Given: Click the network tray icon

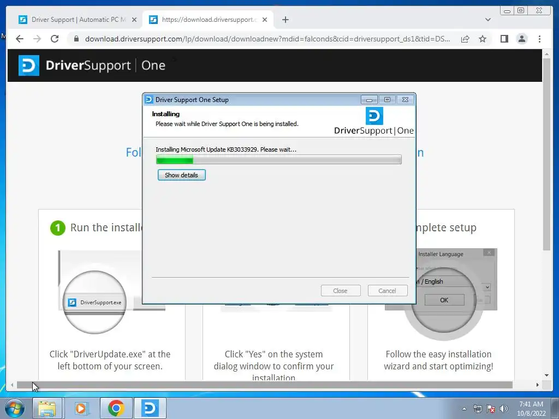Looking at the screenshot, I should point(477,409).
